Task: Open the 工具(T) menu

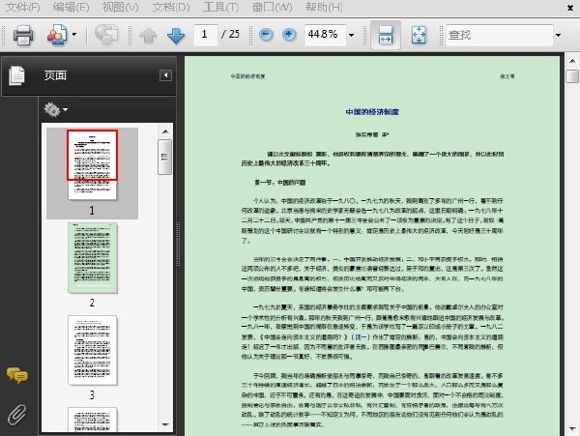Action: (x=220, y=7)
